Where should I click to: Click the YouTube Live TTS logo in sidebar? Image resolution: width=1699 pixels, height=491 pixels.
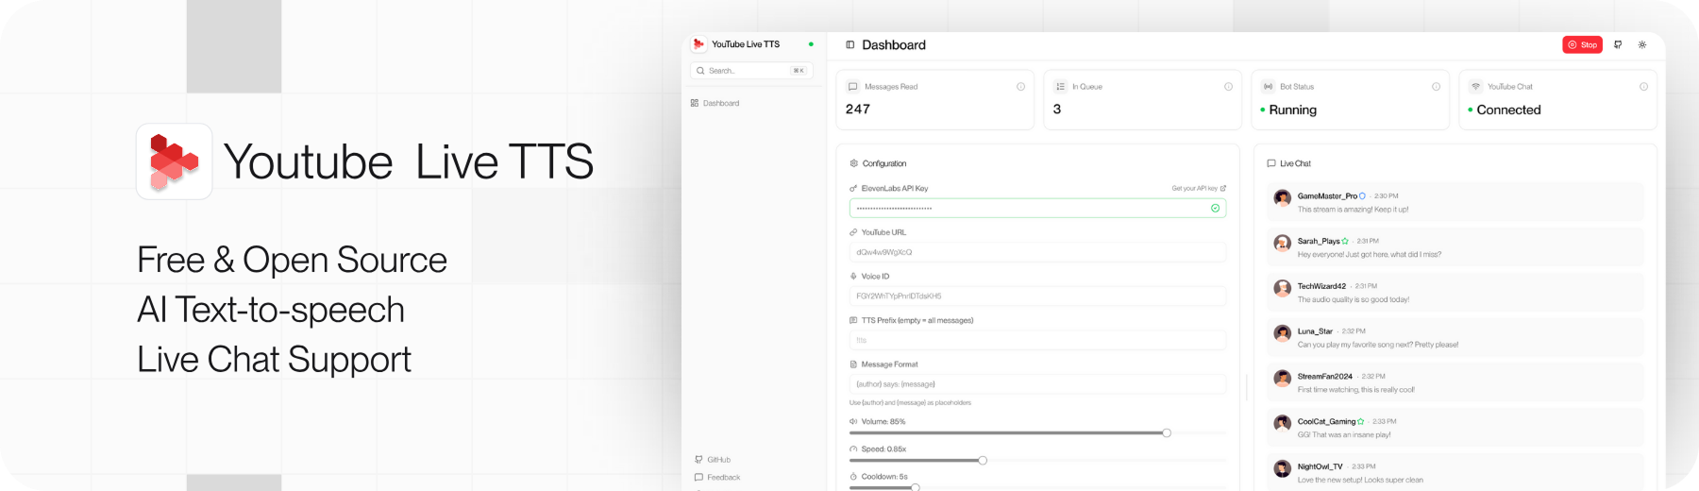click(x=698, y=43)
